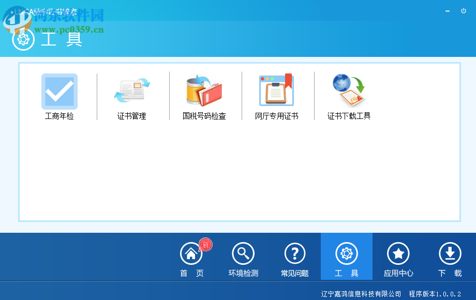The height and width of the screenshot is (300, 476).
Task: Click the home icon above 首页
Action: (191, 252)
